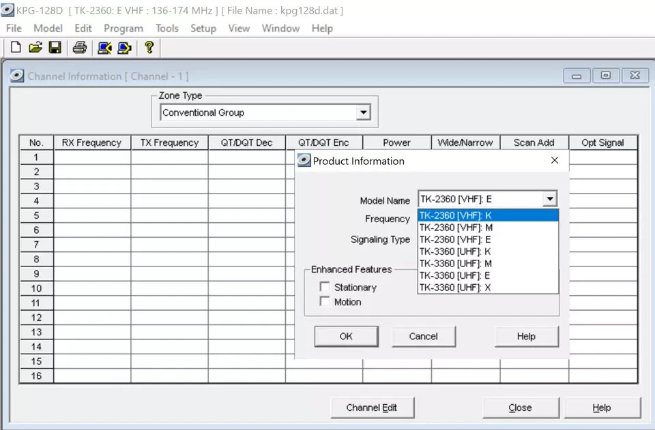The image size is (655, 430).
Task: Enable the Motion checkbox
Action: (x=325, y=302)
